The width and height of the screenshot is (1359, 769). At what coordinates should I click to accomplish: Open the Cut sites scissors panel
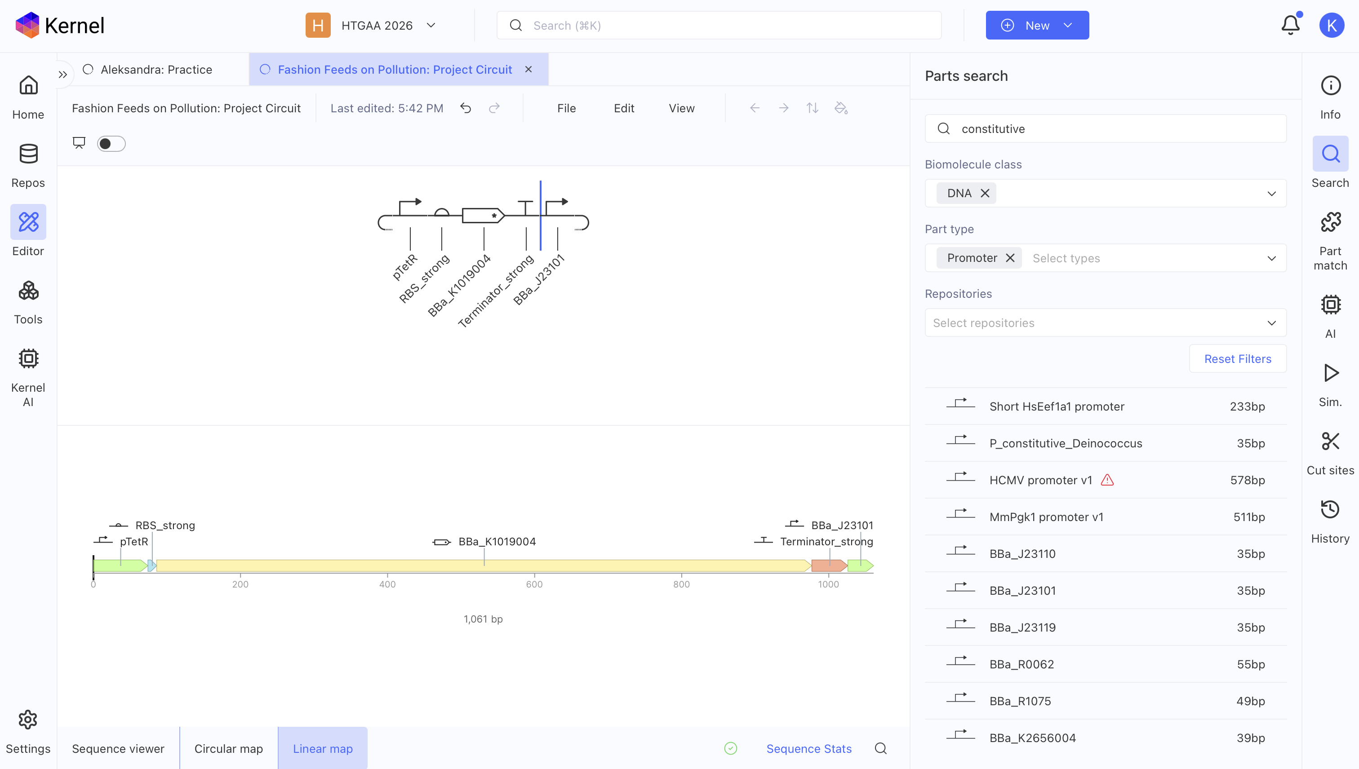click(x=1330, y=454)
